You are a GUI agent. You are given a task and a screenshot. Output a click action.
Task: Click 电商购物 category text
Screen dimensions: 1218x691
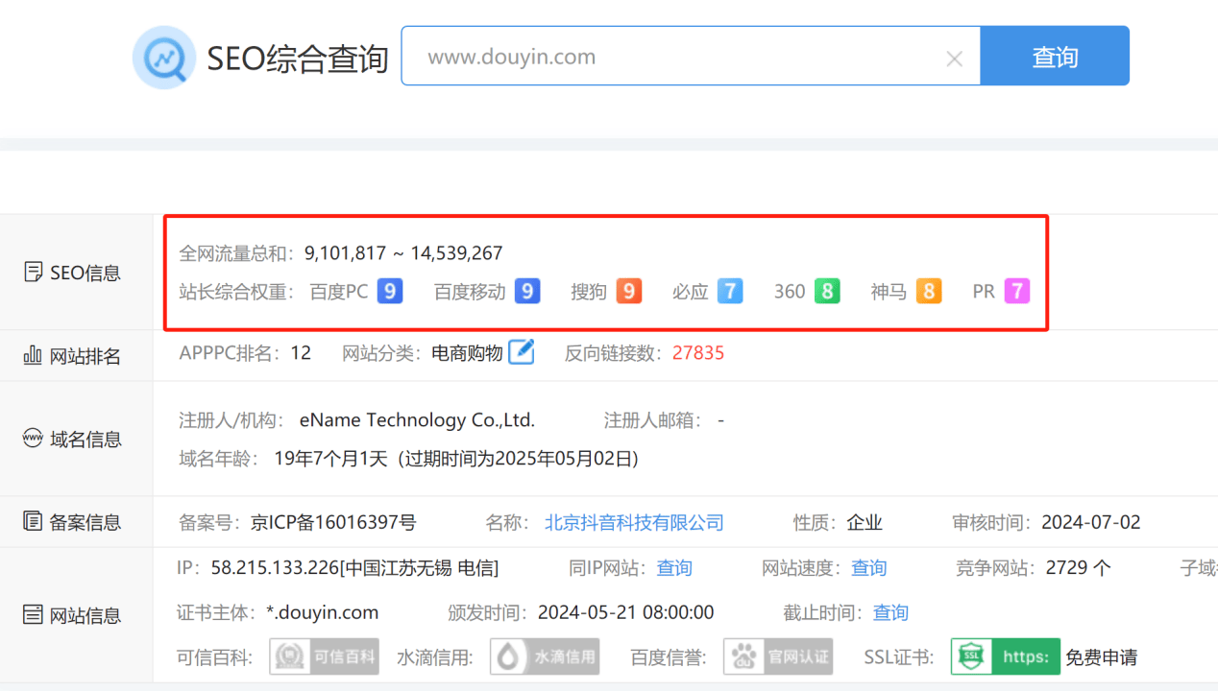tap(467, 353)
